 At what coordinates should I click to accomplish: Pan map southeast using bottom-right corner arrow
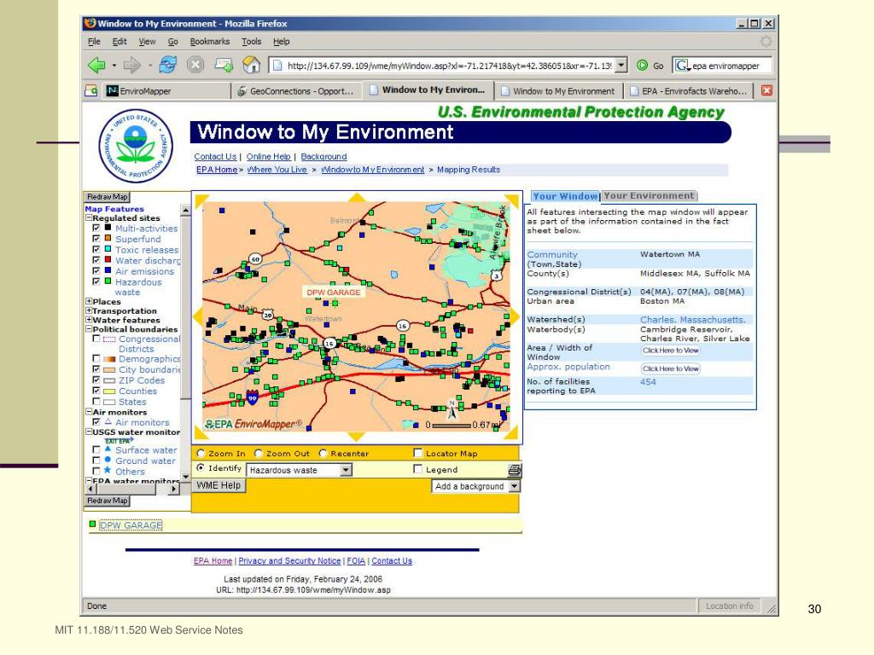click(x=513, y=433)
